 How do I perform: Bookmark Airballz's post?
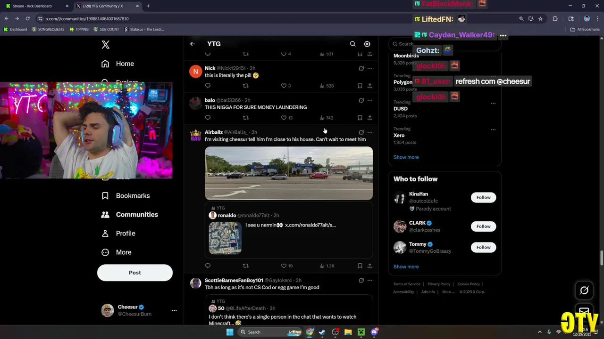click(x=360, y=266)
